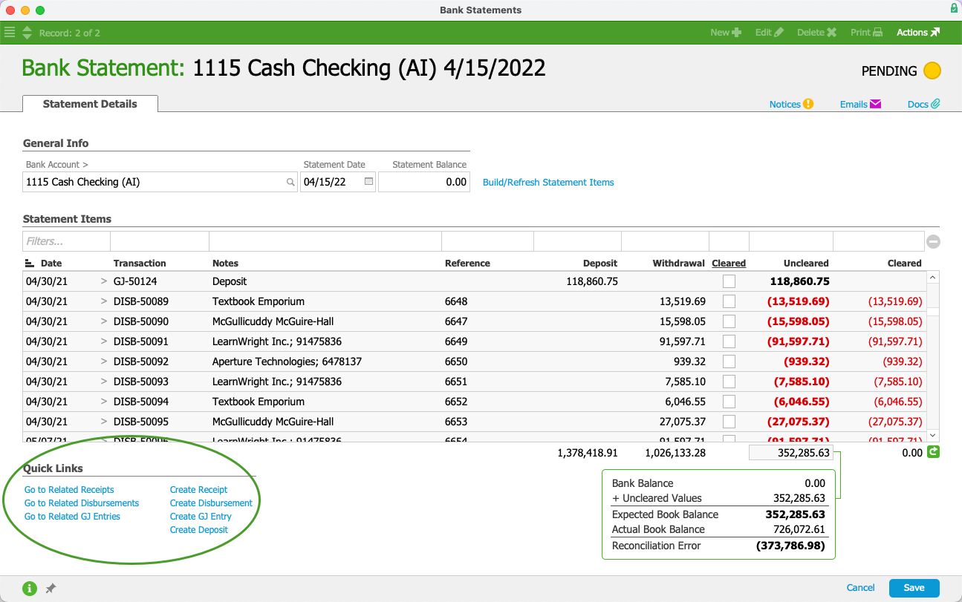This screenshot has width=962, height=602.
Task: Check Cleared box for GJ-50124 deposit
Action: 729,281
